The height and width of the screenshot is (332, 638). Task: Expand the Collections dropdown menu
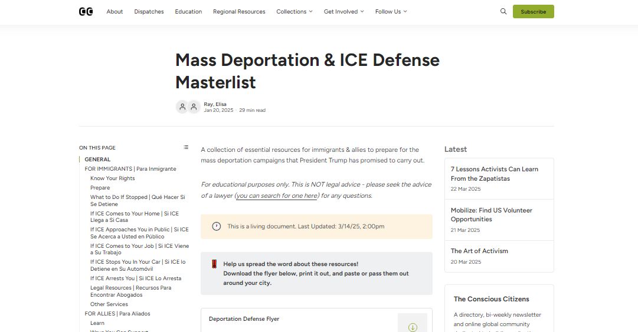point(294,12)
